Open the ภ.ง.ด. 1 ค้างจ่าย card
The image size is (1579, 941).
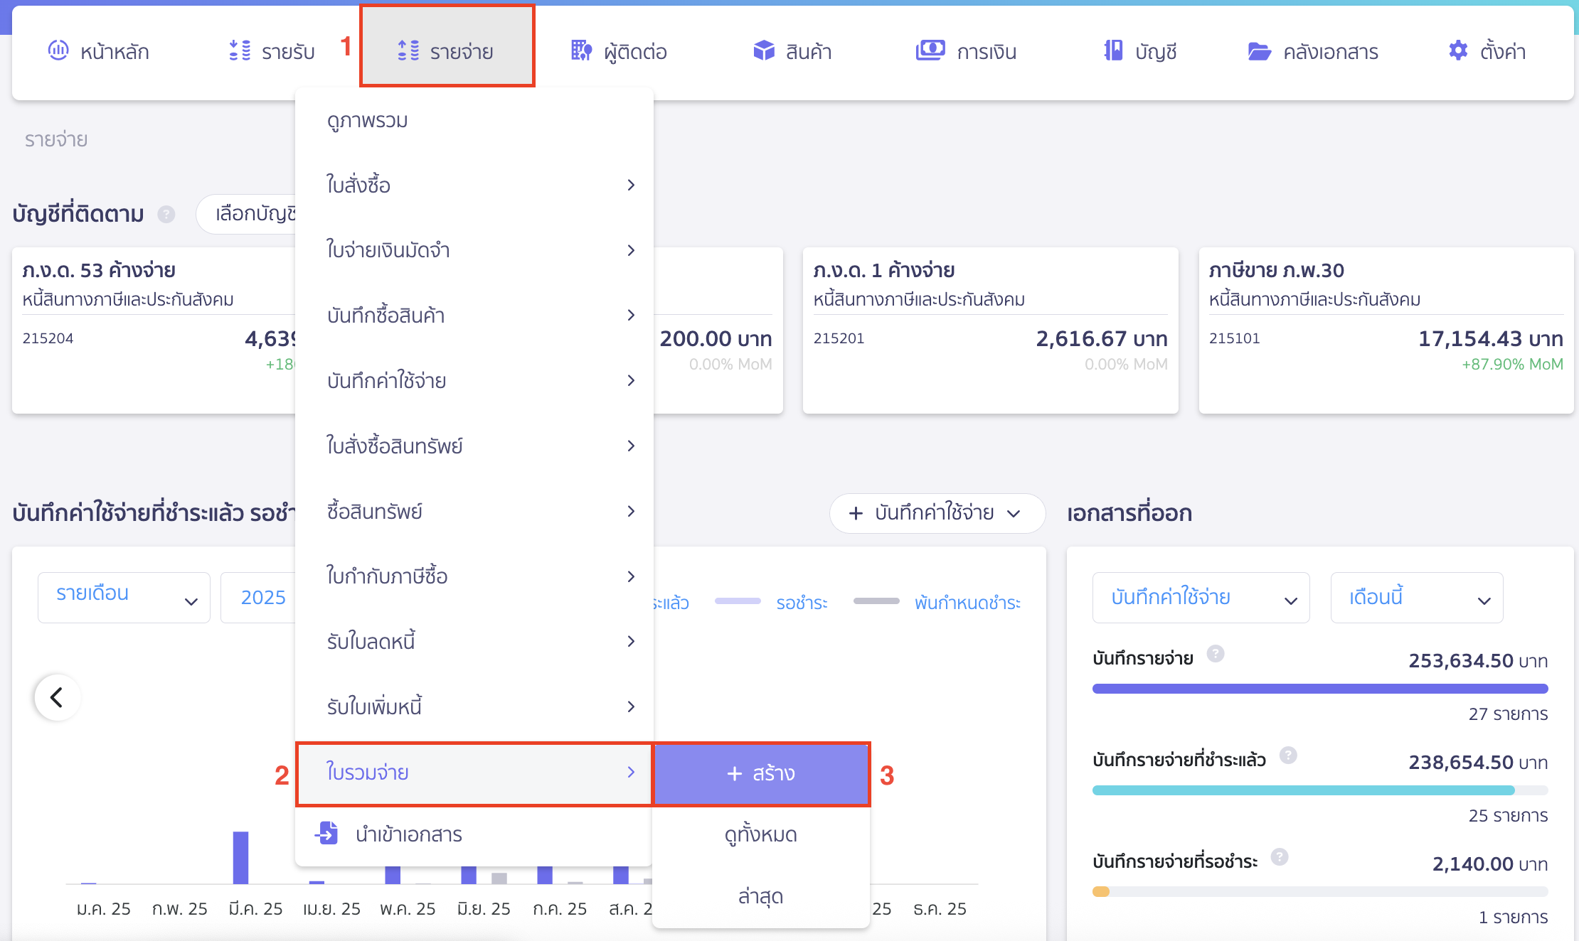click(991, 330)
